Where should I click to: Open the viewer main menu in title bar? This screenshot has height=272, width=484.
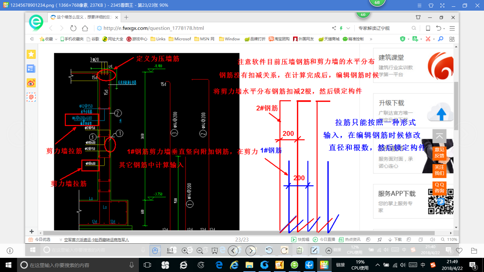click(x=420, y=6)
